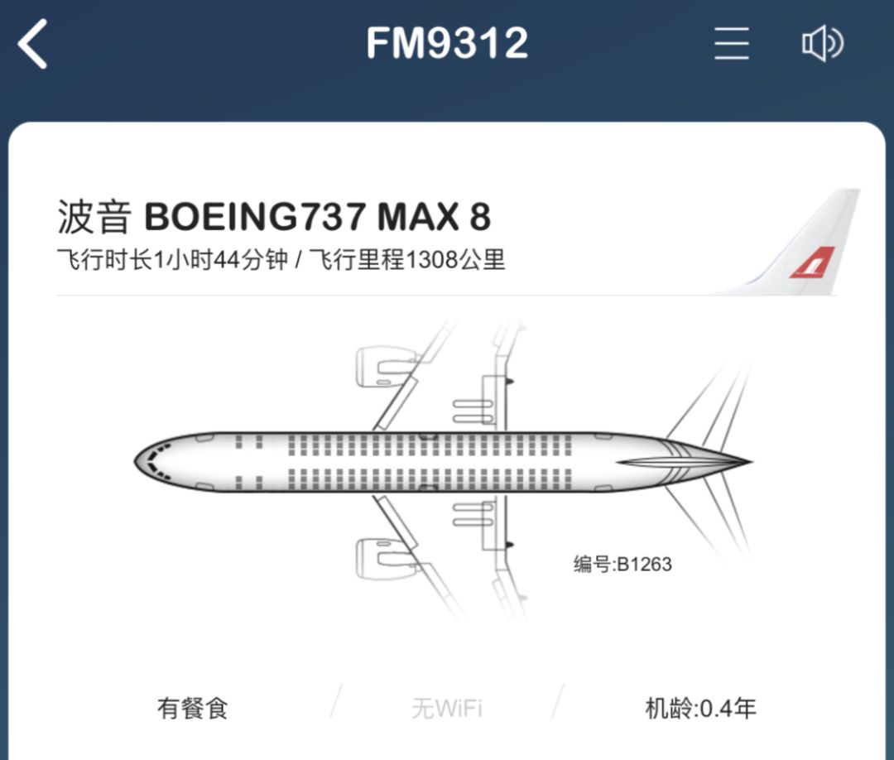Go back using the left chevron arrow
The height and width of the screenshot is (760, 894).
click(x=32, y=44)
